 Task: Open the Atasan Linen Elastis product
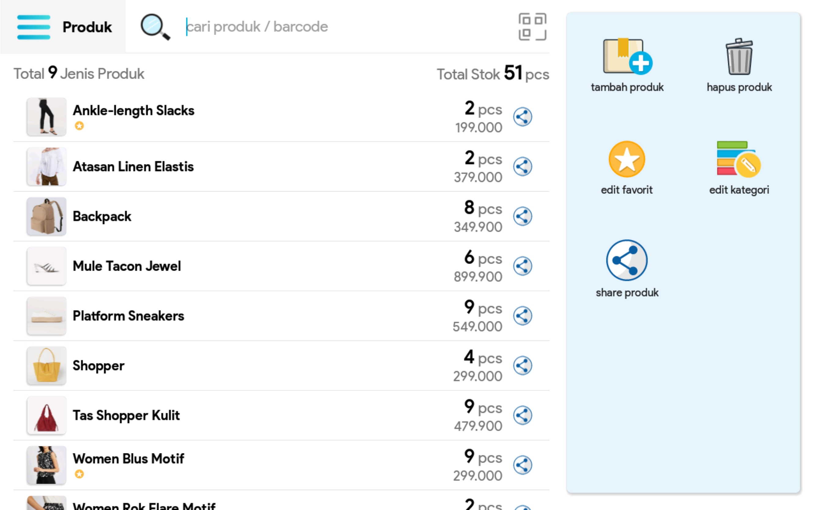point(133,167)
